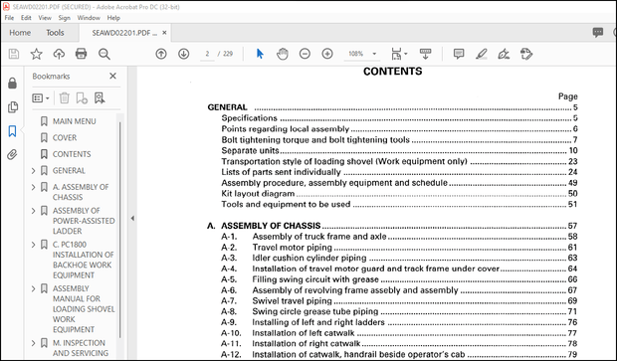Open the zoom level dropdown arrow
The height and width of the screenshot is (361, 617).
pyautogui.click(x=374, y=54)
